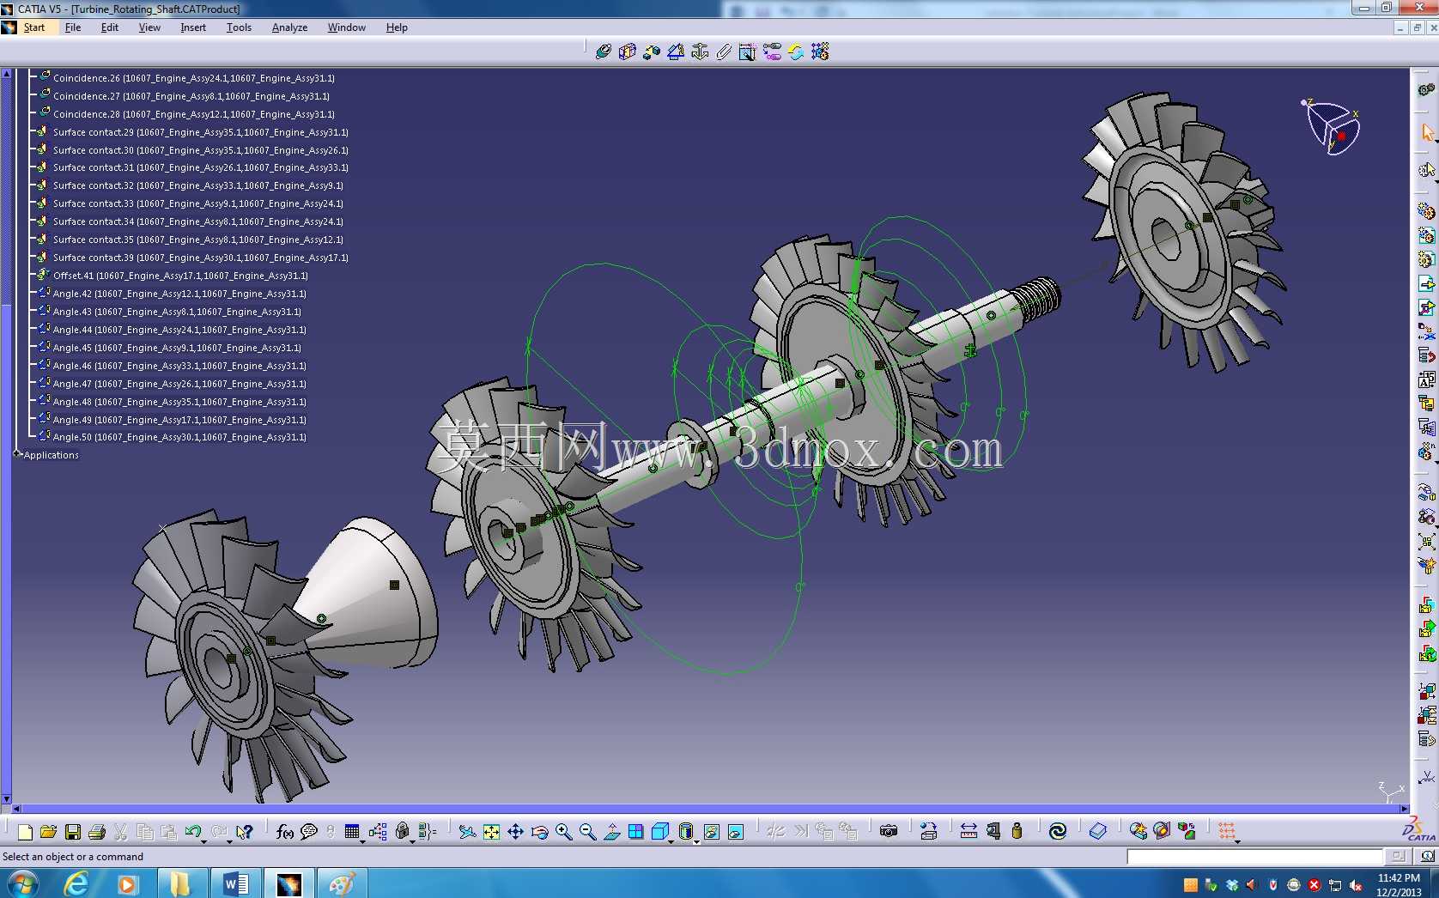Click the Zoom Out magnifier

pyautogui.click(x=587, y=831)
